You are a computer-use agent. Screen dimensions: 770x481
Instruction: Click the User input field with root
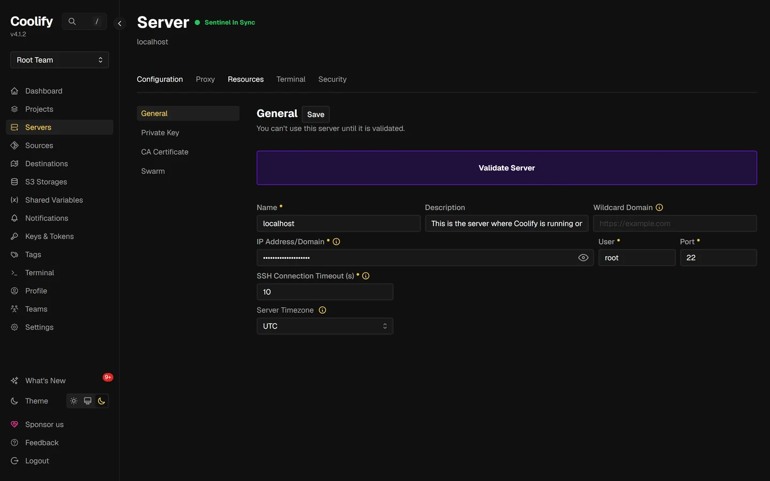click(637, 258)
